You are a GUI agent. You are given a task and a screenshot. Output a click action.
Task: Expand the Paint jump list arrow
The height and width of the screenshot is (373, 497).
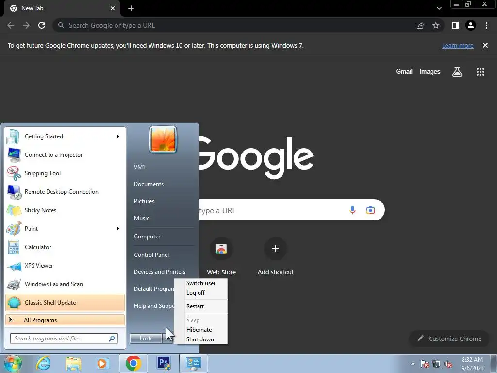point(118,229)
